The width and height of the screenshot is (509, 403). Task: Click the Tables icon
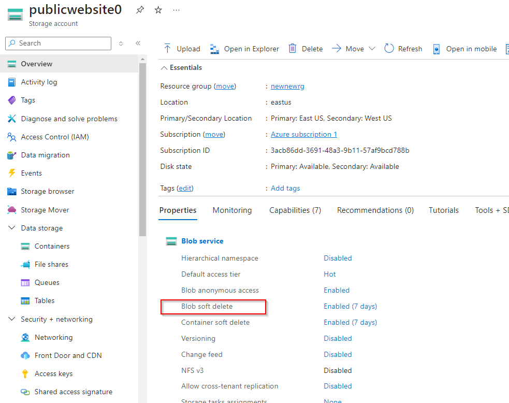(25, 301)
